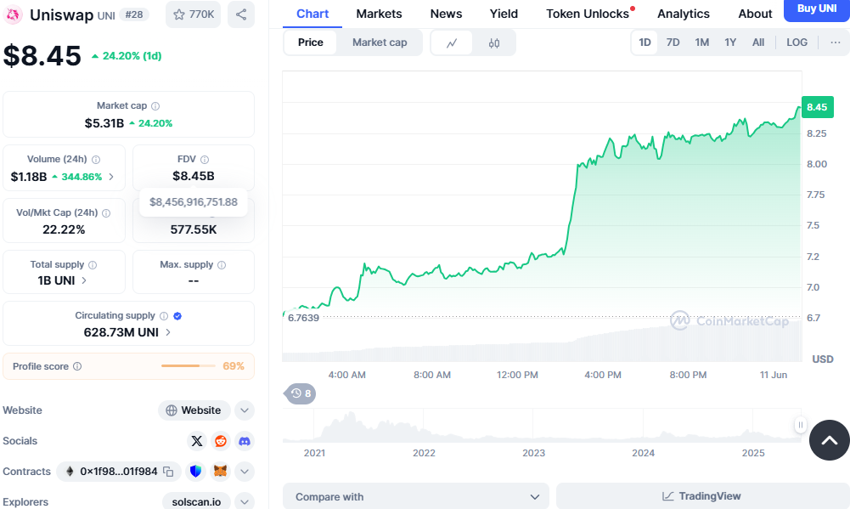Add Uniswap to watchlist with star icon
This screenshot has height=509, width=850.
(x=193, y=14)
